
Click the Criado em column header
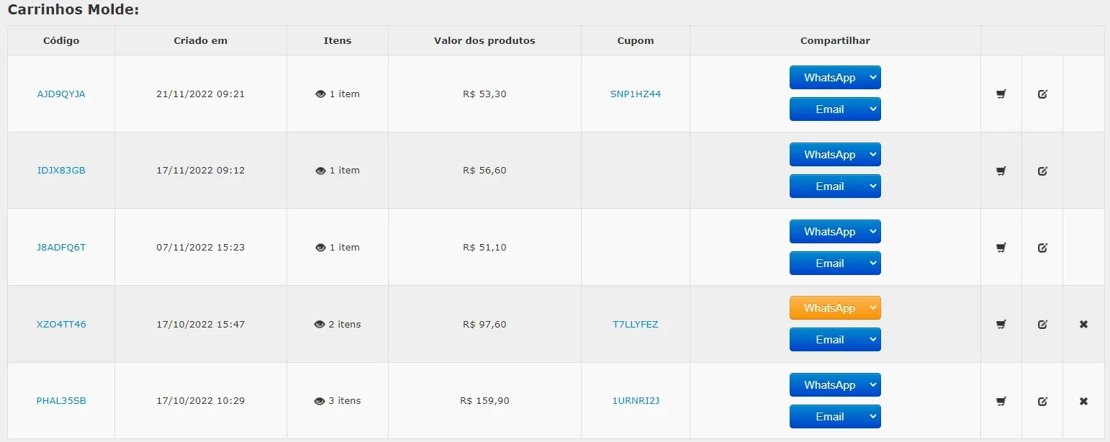click(x=201, y=40)
